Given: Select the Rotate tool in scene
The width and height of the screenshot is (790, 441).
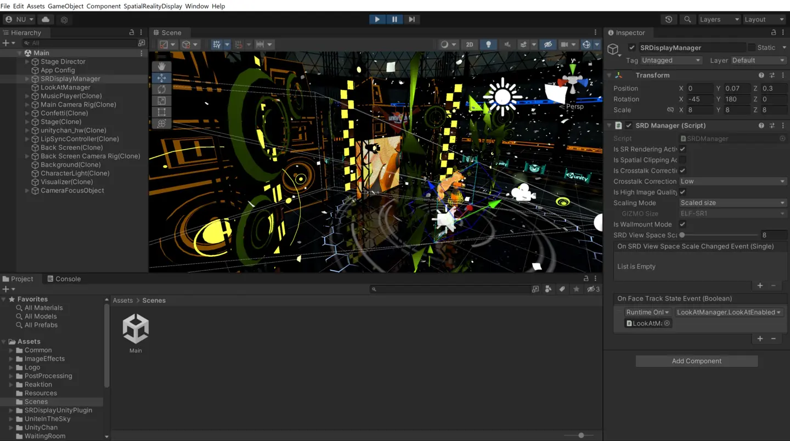Looking at the screenshot, I should [x=161, y=89].
